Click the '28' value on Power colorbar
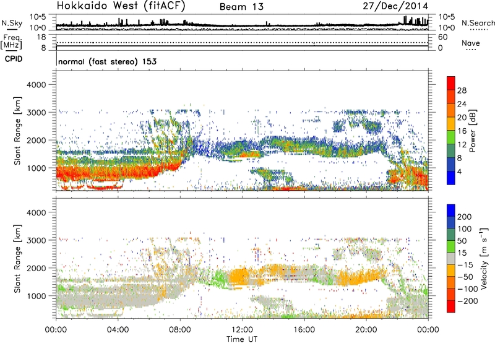The width and height of the screenshot is (495, 343). 462,90
